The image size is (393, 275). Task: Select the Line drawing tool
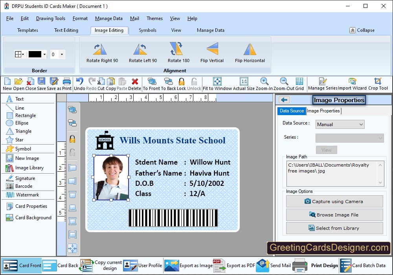point(15,108)
